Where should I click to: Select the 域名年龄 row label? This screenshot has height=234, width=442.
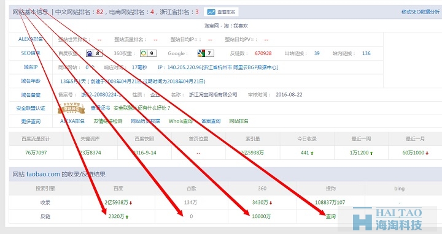click(x=31, y=81)
